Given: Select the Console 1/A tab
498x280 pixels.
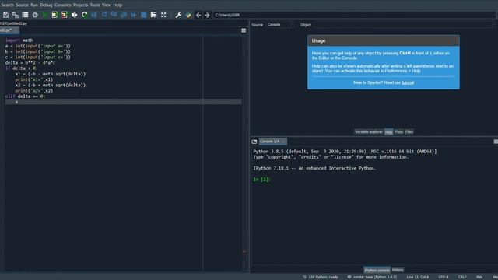Looking at the screenshot, I should (273, 142).
